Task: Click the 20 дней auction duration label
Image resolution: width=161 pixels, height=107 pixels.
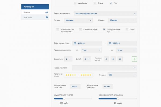Action: (x=118, y=103)
